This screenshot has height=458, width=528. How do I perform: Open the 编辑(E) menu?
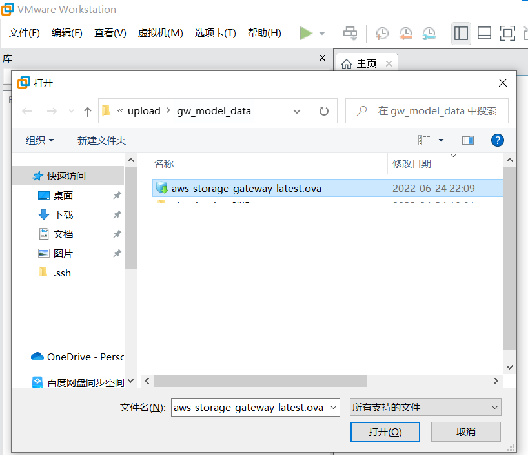[67, 33]
